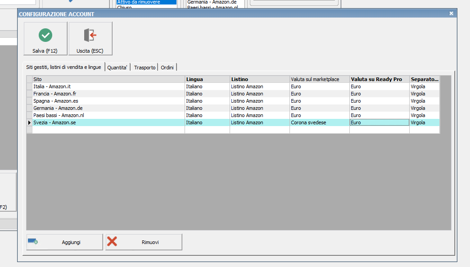Click Valuta su Ready Pro column header
The height and width of the screenshot is (267, 470).
[x=380, y=79]
